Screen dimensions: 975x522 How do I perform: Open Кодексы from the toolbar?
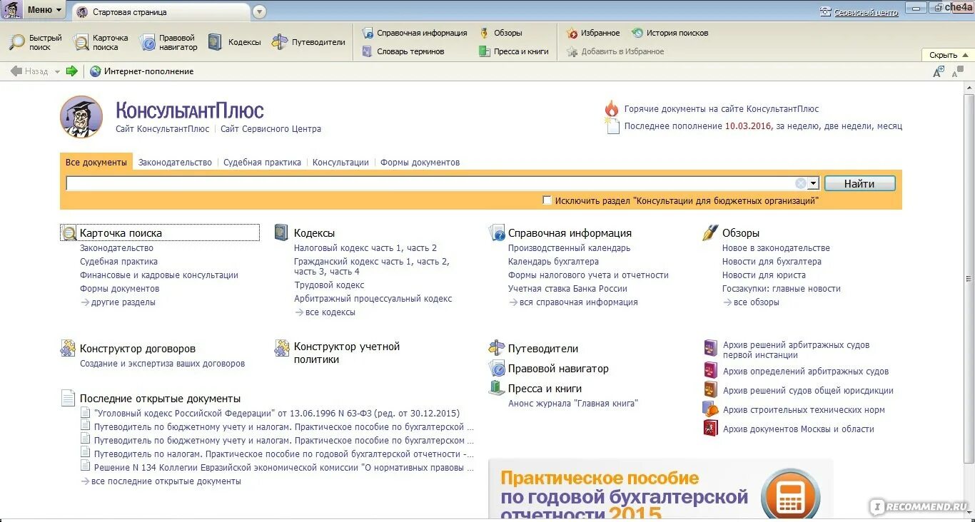click(x=235, y=43)
